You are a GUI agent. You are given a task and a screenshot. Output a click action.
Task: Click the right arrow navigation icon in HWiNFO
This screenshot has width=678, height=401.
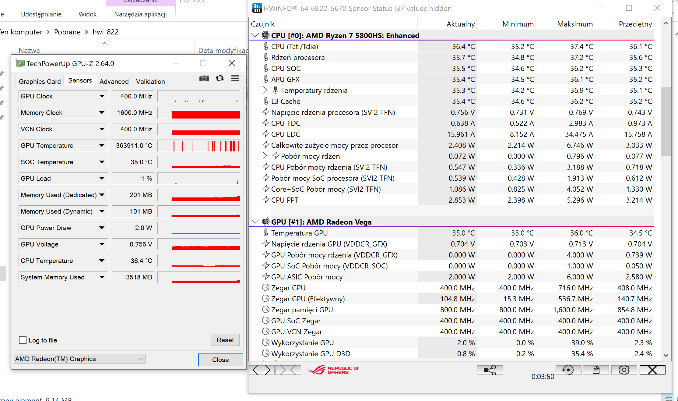click(x=267, y=370)
